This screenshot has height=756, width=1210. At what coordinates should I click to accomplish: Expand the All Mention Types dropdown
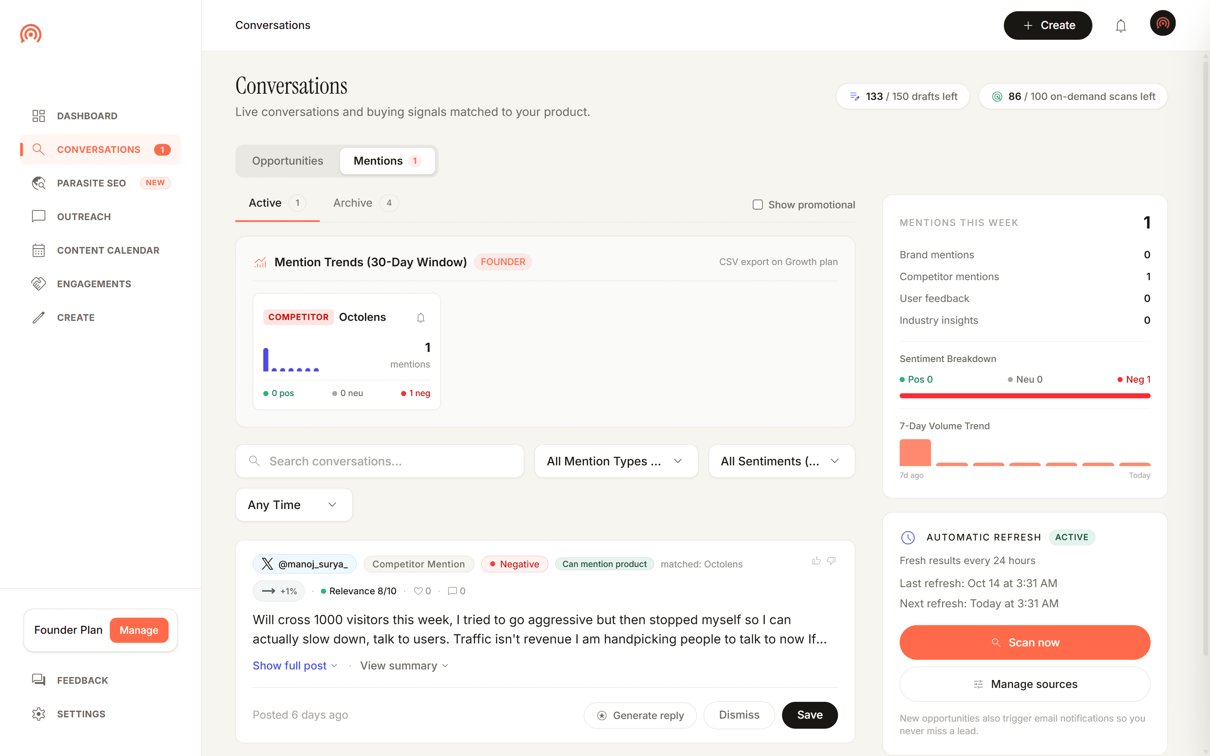pos(616,461)
